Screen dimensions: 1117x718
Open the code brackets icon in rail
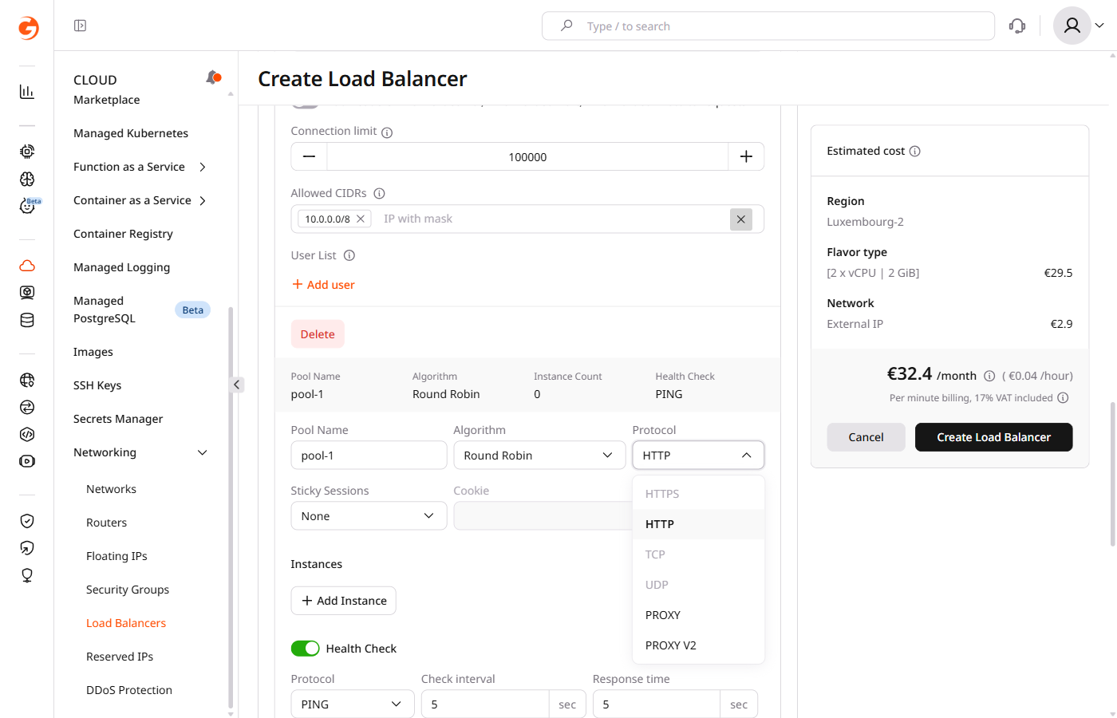click(27, 434)
